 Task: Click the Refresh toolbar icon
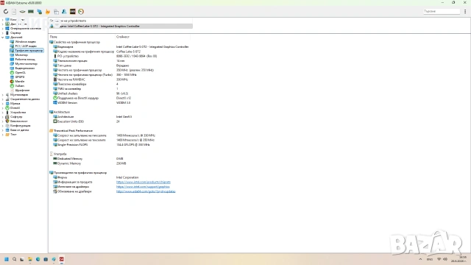tap(6, 12)
